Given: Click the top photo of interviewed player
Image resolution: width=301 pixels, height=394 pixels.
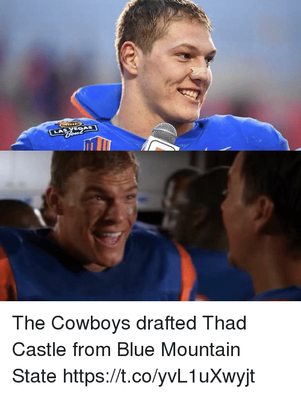Looking at the screenshot, I should click(x=150, y=75).
